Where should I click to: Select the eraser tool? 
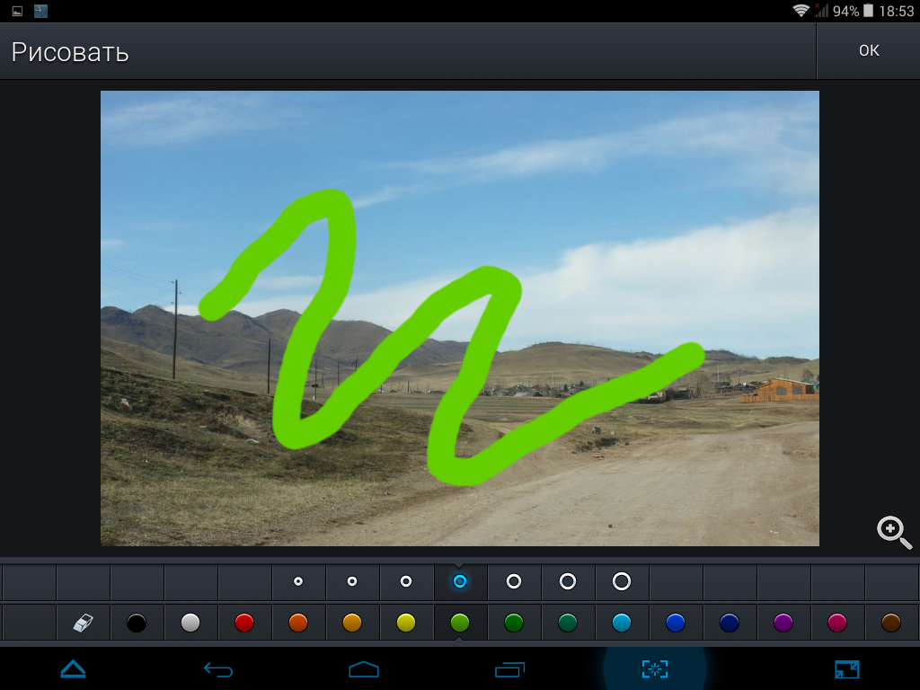(x=83, y=623)
